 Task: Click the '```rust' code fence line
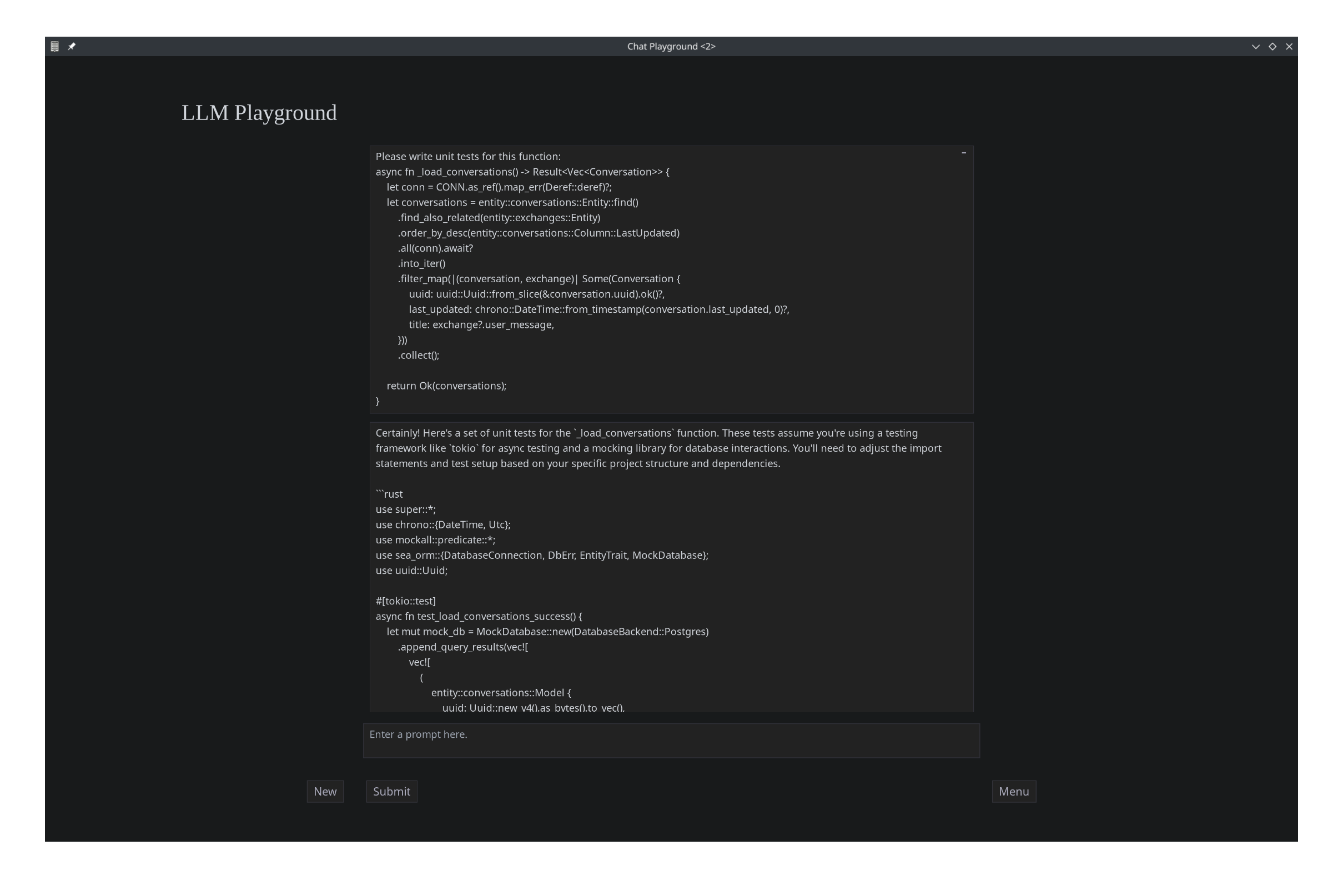389,494
